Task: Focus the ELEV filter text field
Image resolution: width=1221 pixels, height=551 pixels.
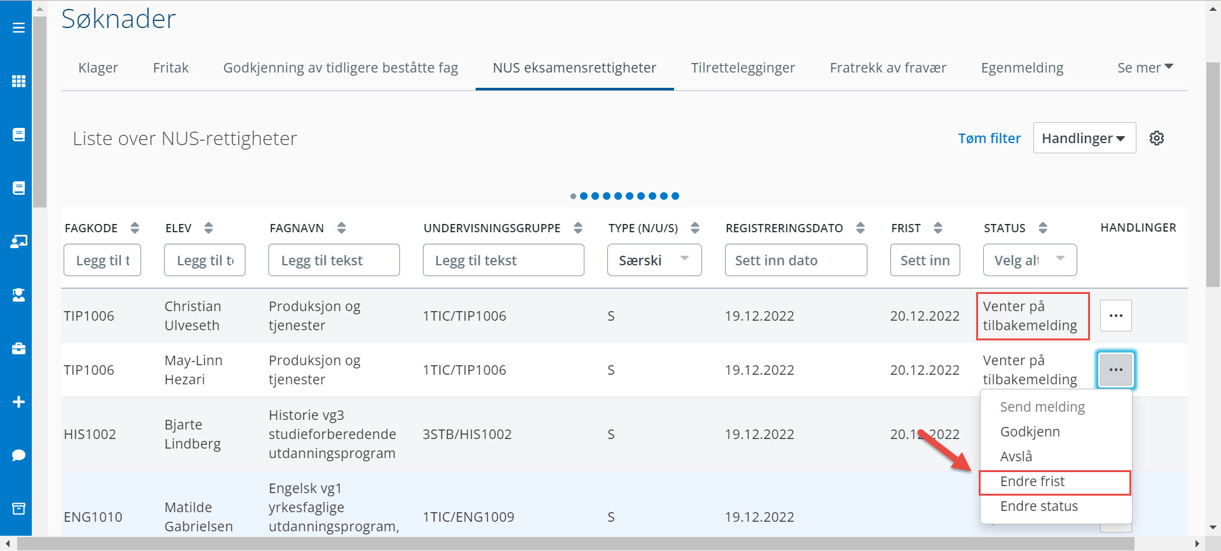Action: point(205,260)
